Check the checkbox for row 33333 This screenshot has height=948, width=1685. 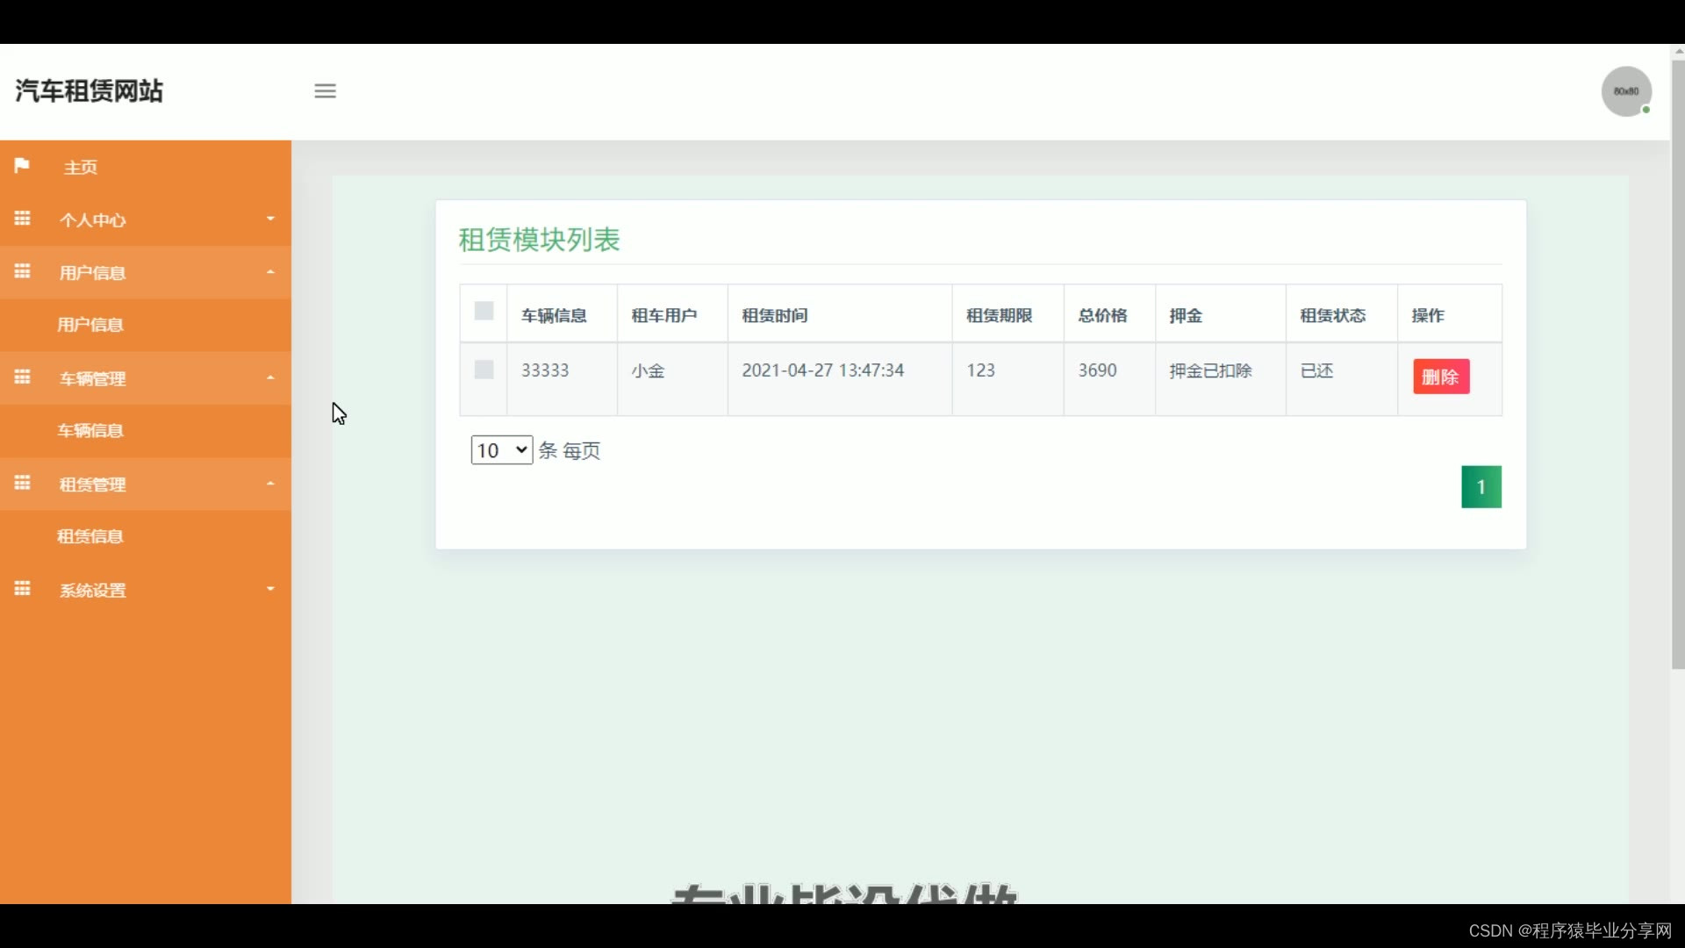point(484,370)
